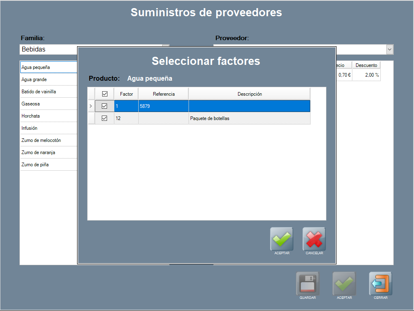Click the Descripción column header

249,94
